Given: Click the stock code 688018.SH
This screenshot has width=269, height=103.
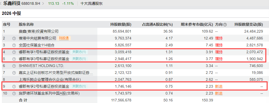Looking at the screenshot, I should click(x=31, y=3).
